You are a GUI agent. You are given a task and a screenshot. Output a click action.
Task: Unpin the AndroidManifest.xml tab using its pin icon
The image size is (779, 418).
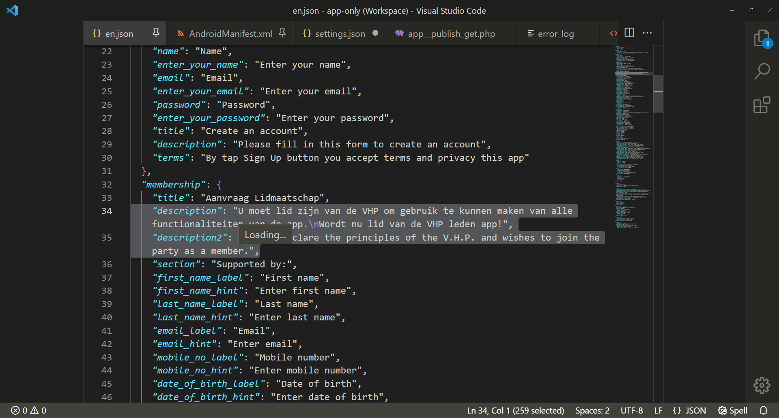282,33
